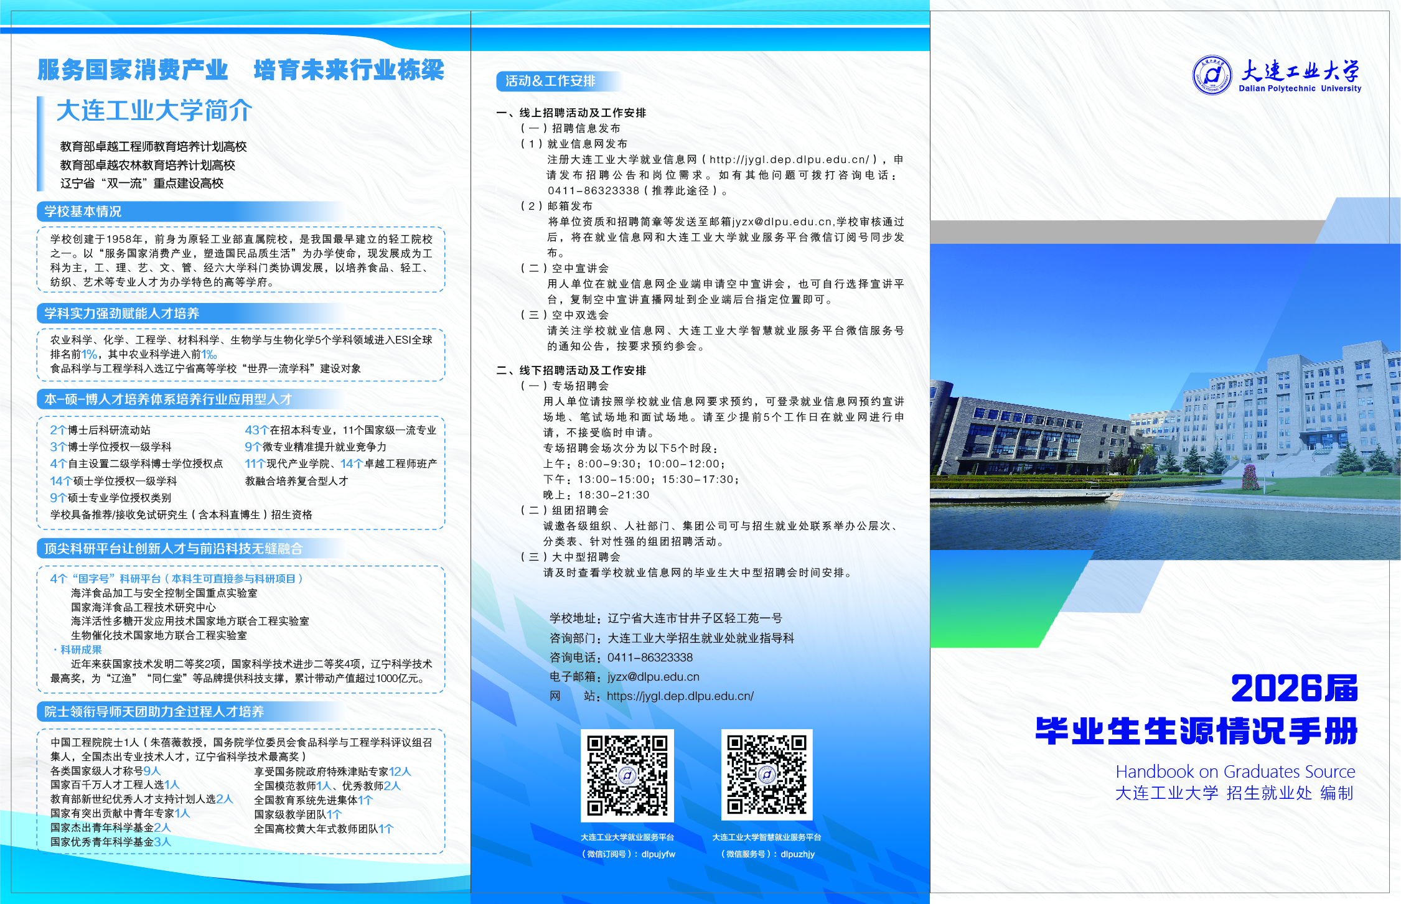The width and height of the screenshot is (1401, 904).
Task: Click 享受国务院政府特殊津贴专家12人 entry
Action: click(332, 771)
